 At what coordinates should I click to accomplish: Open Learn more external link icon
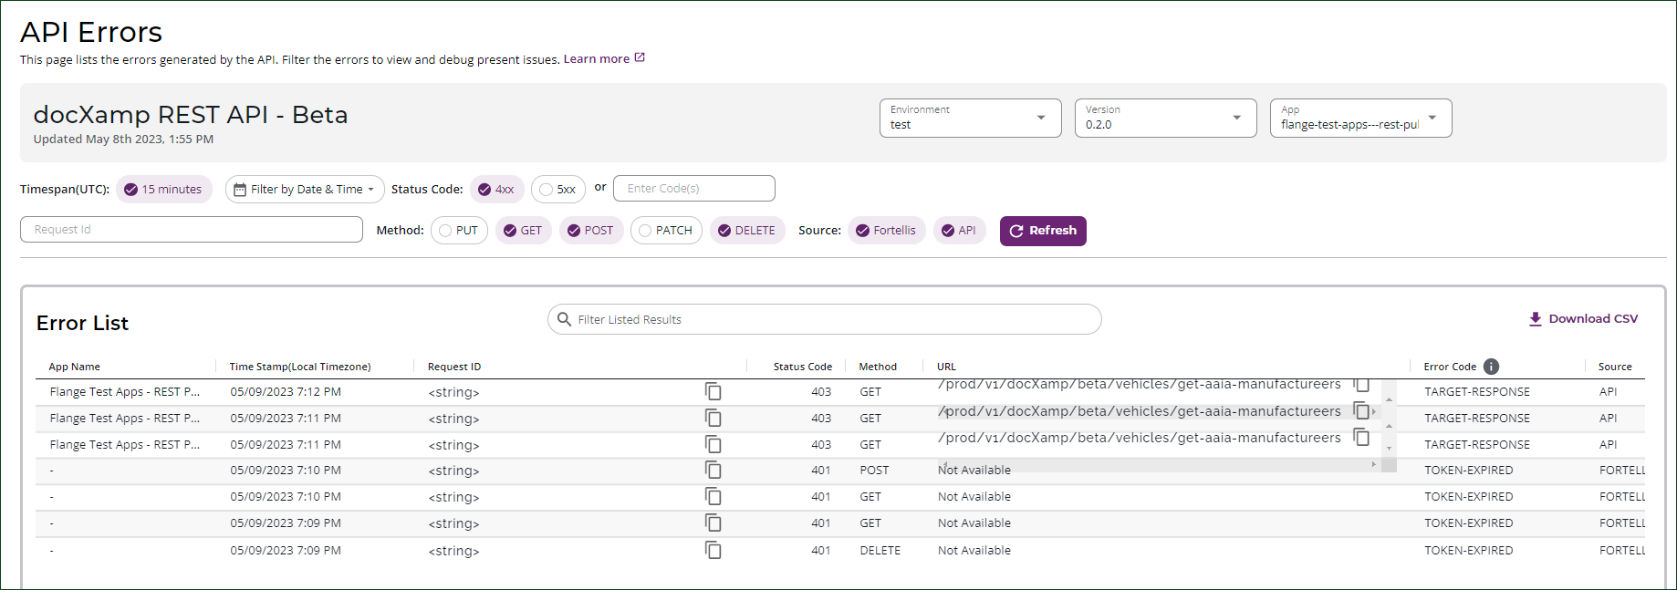(640, 58)
